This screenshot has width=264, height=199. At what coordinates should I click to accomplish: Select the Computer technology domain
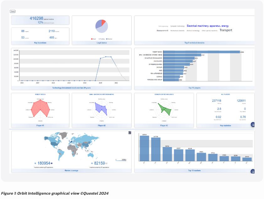(x=177, y=26)
